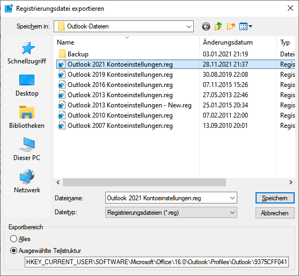Image resolution: width=299 pixels, height=276 pixels.
Task: Click the selected registry branch path field
Action: click(x=157, y=262)
